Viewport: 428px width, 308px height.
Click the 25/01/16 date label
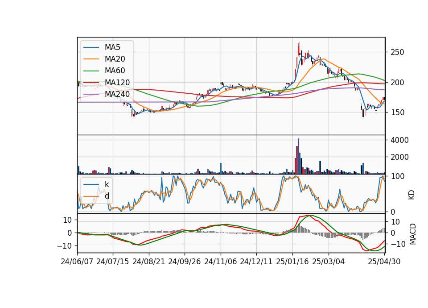tap(292, 262)
